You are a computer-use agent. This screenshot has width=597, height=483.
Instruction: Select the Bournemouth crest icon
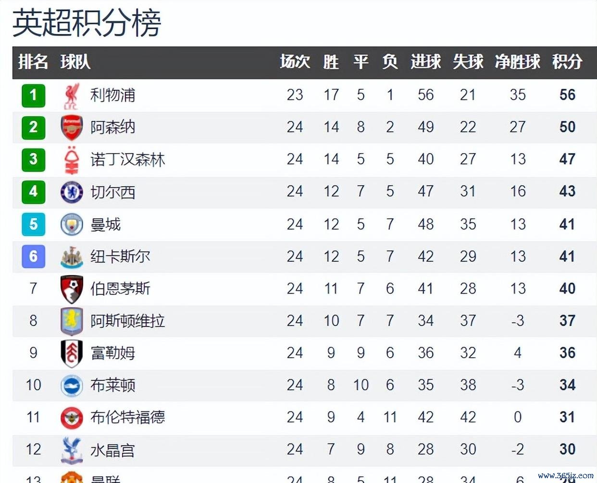tap(72, 289)
